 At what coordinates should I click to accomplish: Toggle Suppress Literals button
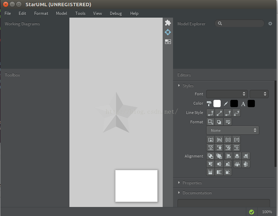click(236, 148)
